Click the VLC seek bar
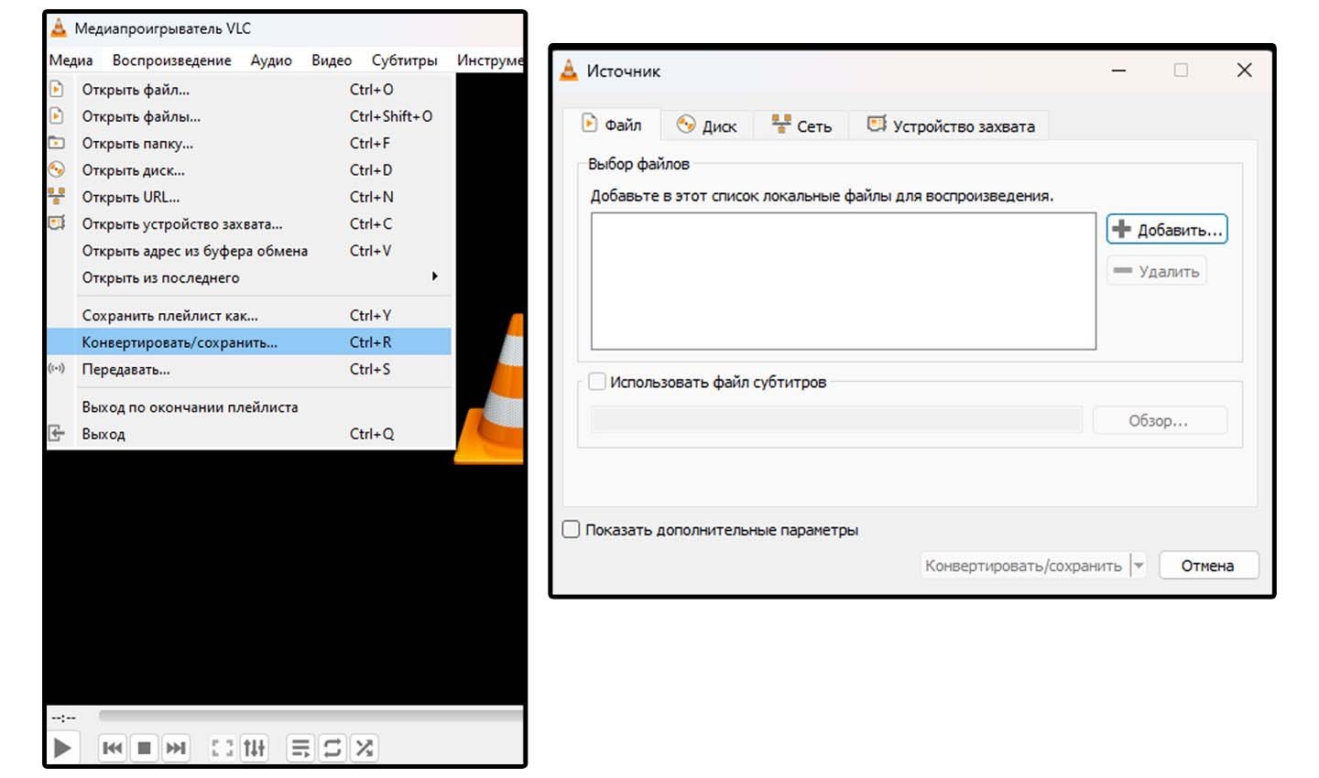1319x778 pixels. 311,715
